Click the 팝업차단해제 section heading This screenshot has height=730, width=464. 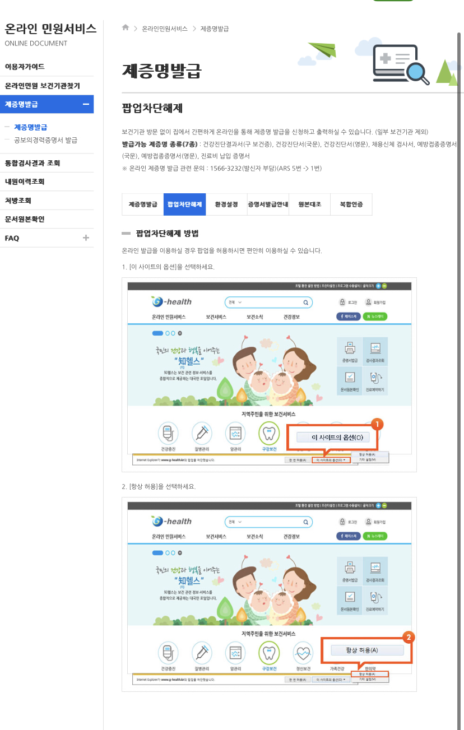tap(152, 109)
